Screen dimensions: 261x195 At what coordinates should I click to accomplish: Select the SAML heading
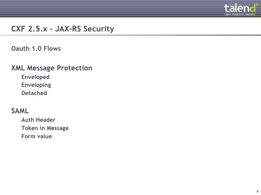tap(20, 111)
